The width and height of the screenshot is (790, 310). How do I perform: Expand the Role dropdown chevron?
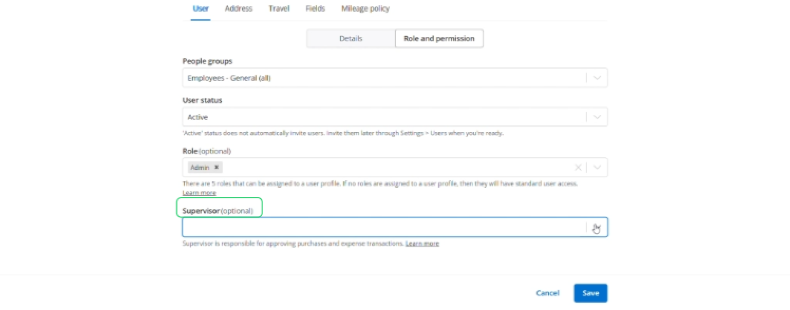pyautogui.click(x=597, y=167)
